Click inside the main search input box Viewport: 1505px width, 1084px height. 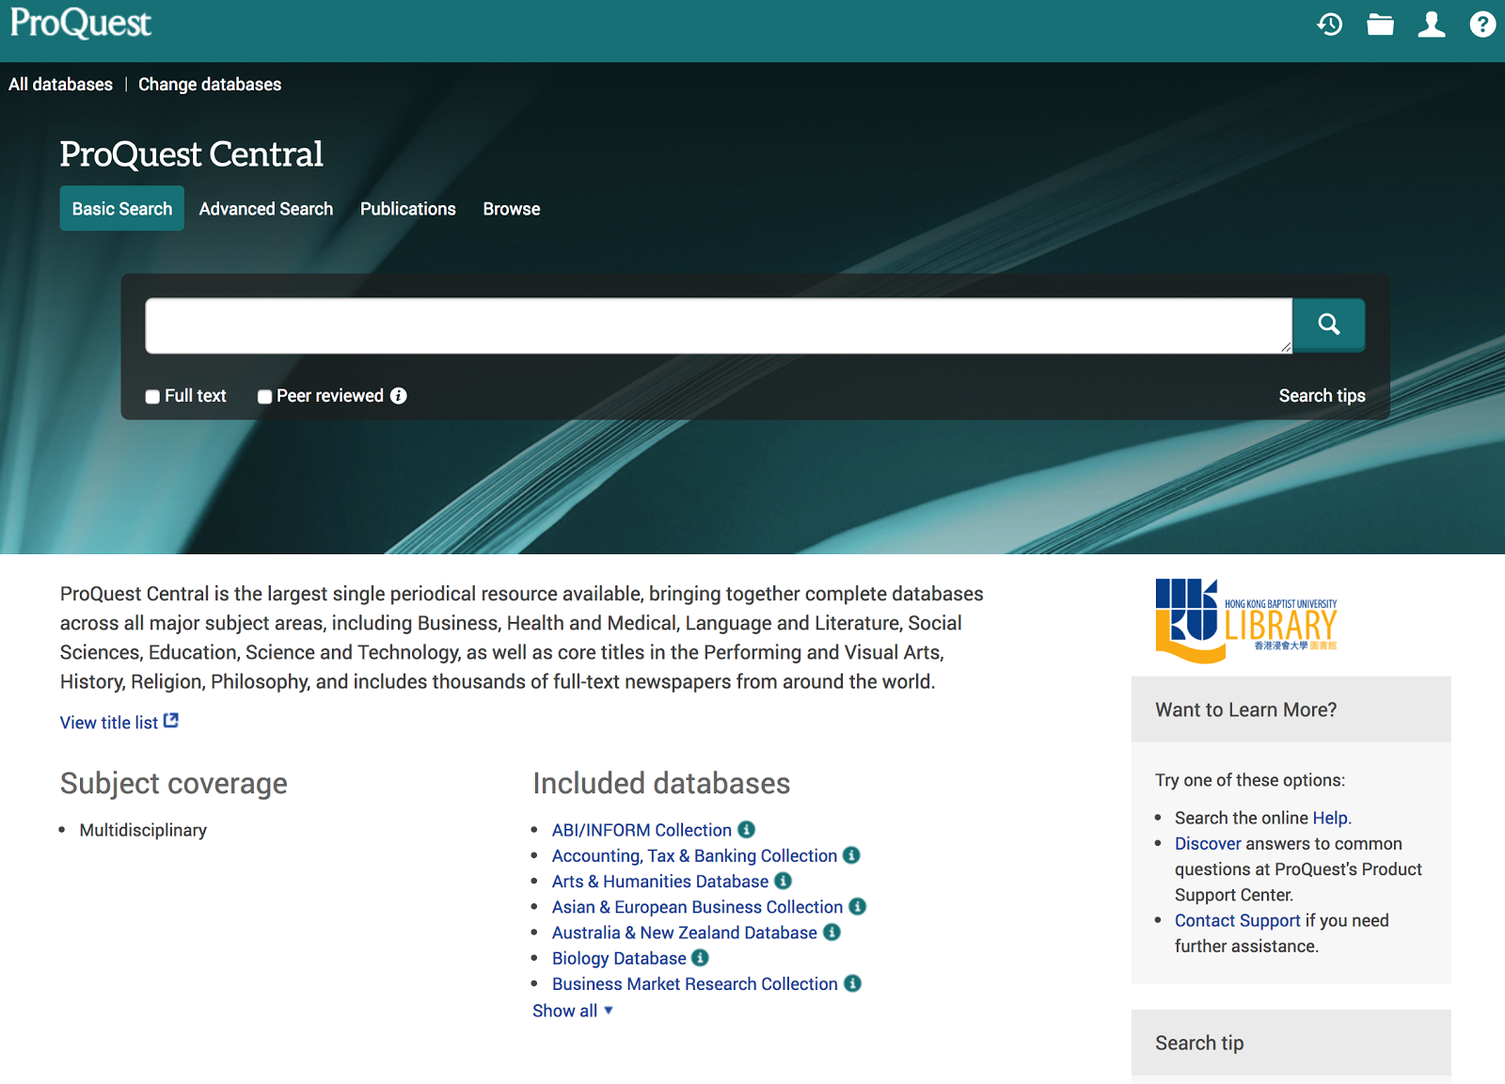(719, 326)
